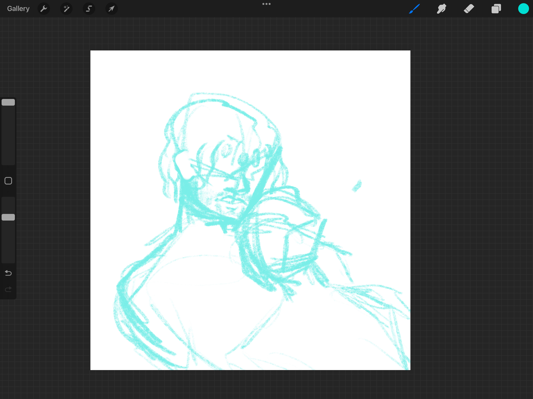Open the Adjustments magic wand menu
This screenshot has width=533, height=399.
(x=66, y=9)
